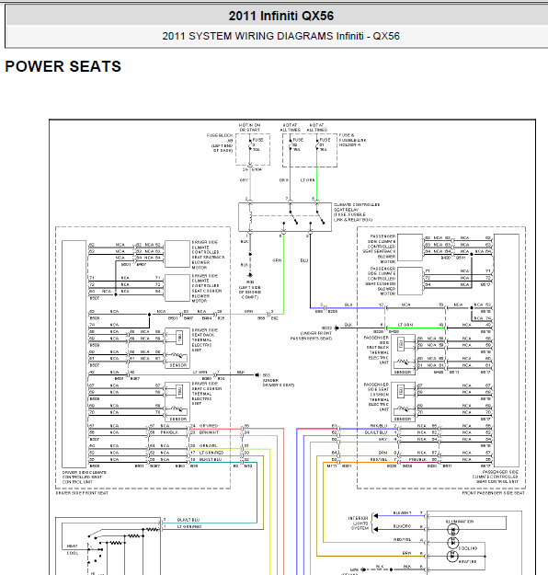Select the "POWER SEATS" heading

pos(63,67)
